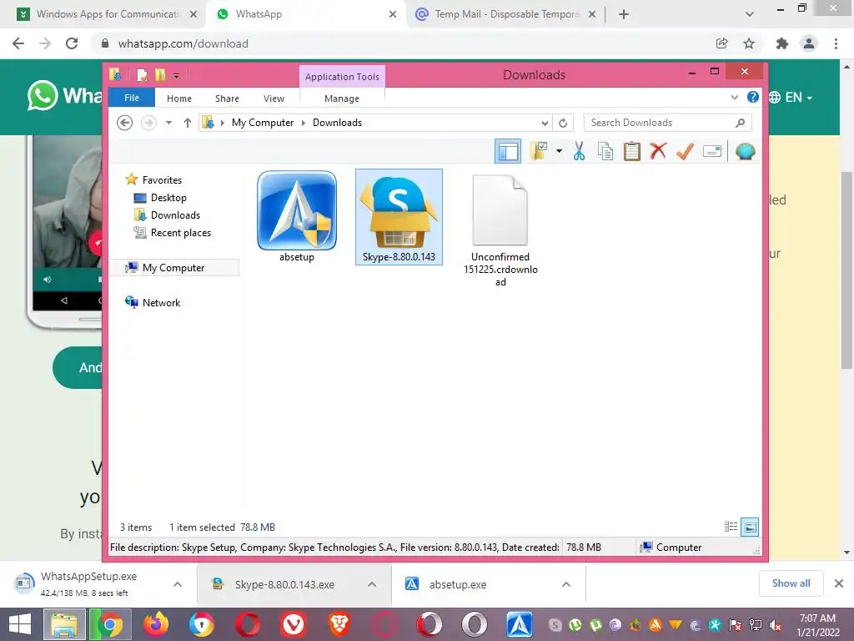Select the Application Tools contextual tab
The height and width of the screenshot is (641, 854).
342,77
